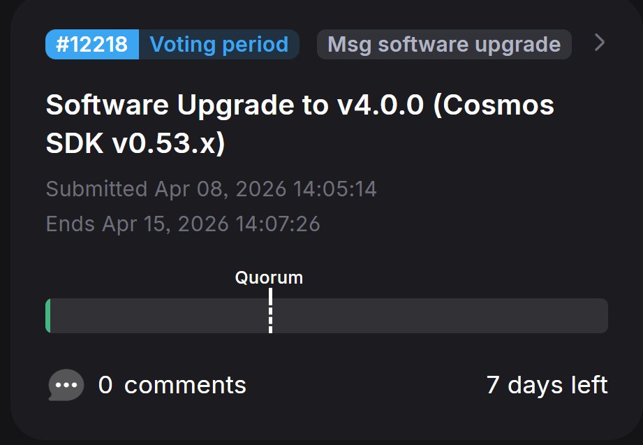Click the "Quorum" label above the bar
Image resolution: width=643 pixels, height=445 pixels.
(269, 277)
